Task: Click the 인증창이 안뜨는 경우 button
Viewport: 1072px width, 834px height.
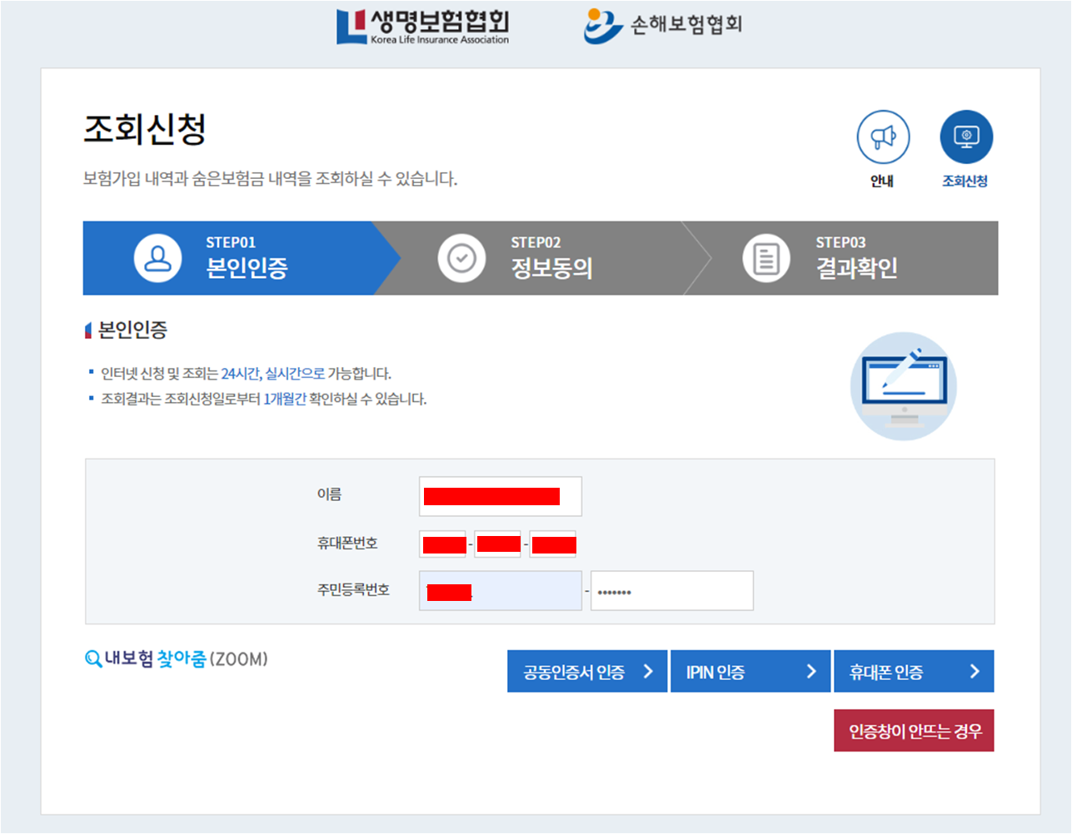Action: coord(913,730)
